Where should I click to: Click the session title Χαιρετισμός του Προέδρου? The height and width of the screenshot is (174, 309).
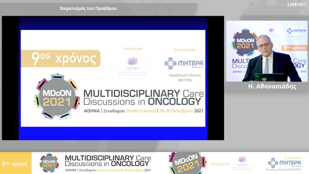tap(88, 8)
